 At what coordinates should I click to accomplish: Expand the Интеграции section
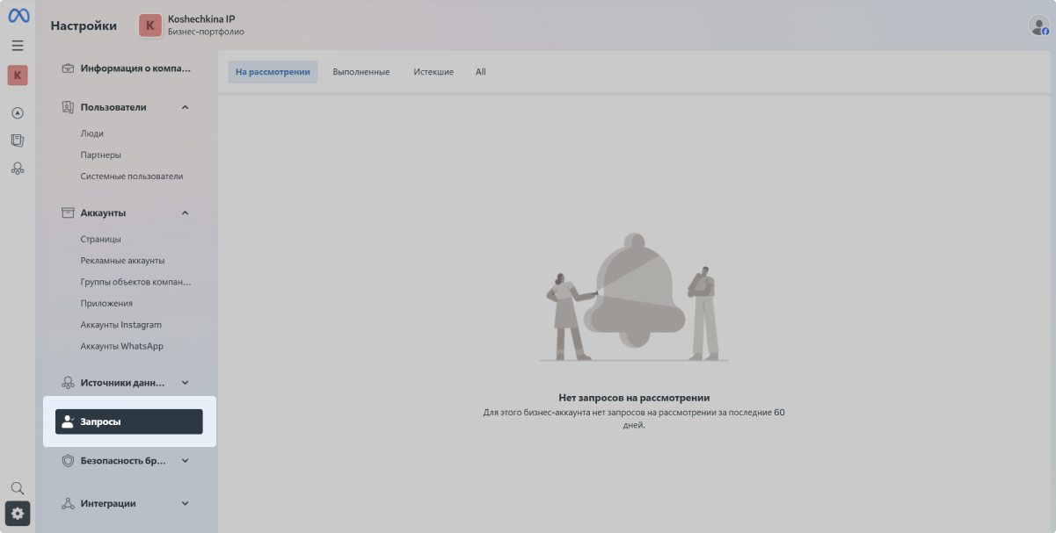185,503
